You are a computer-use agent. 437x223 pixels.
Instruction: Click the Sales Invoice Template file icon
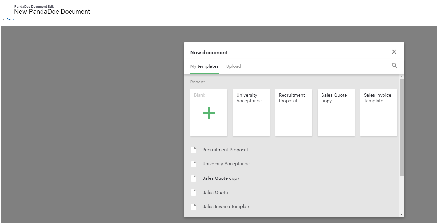tap(193, 207)
